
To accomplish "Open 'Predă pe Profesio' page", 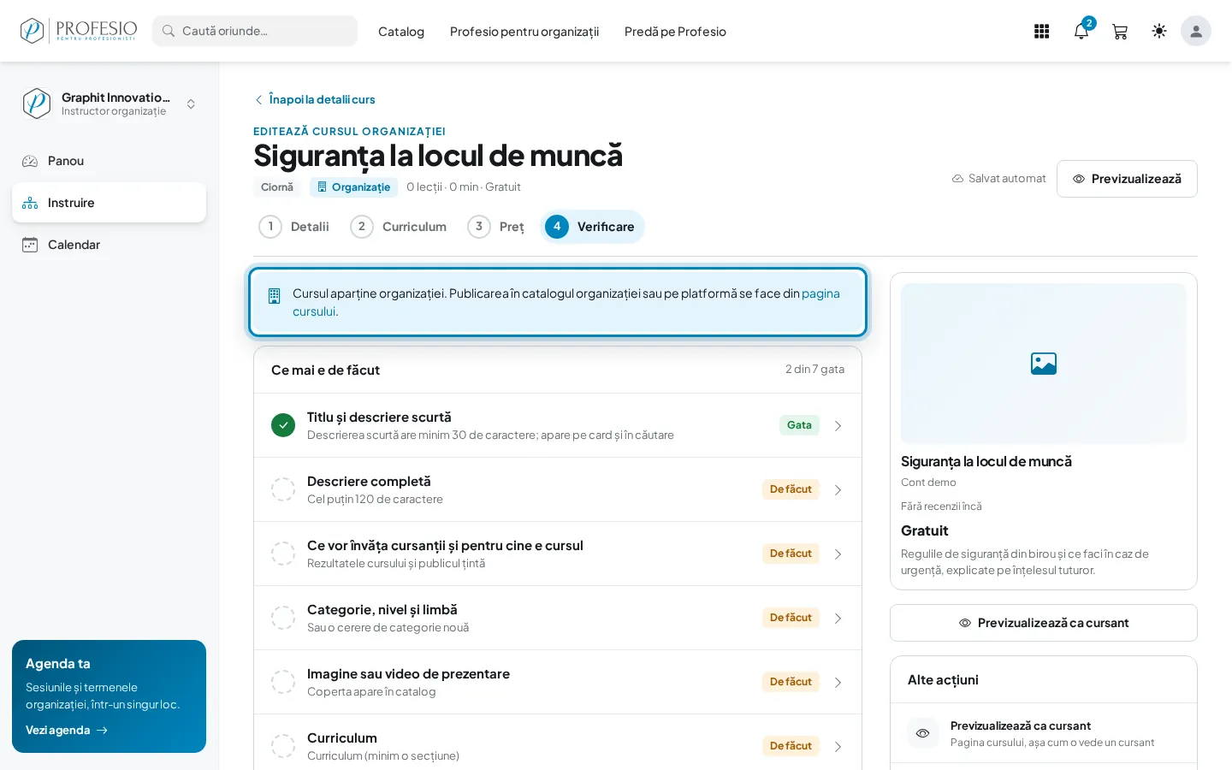I will [x=675, y=32].
